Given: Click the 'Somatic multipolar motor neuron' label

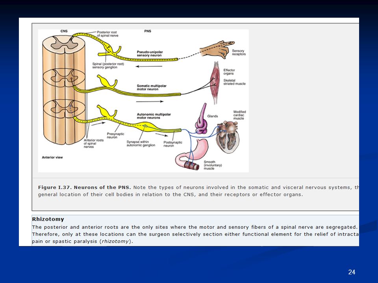Looking at the screenshot, I should 152,87.
